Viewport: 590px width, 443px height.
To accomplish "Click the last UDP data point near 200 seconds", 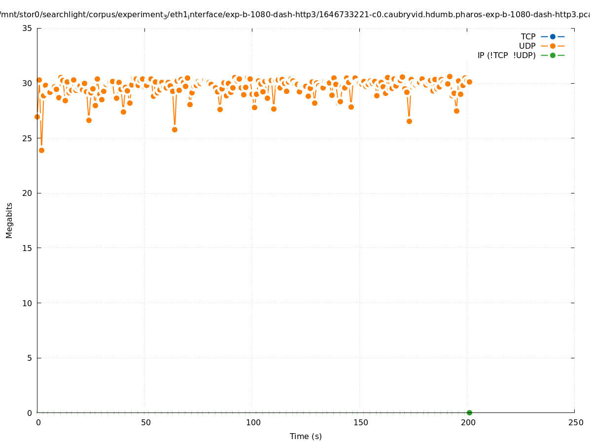I will click(x=469, y=82).
